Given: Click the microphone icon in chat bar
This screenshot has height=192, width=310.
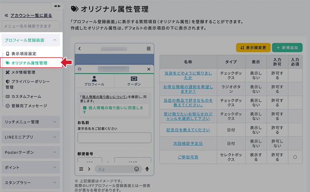Looking at the screenshot, I should (x=147, y=169).
